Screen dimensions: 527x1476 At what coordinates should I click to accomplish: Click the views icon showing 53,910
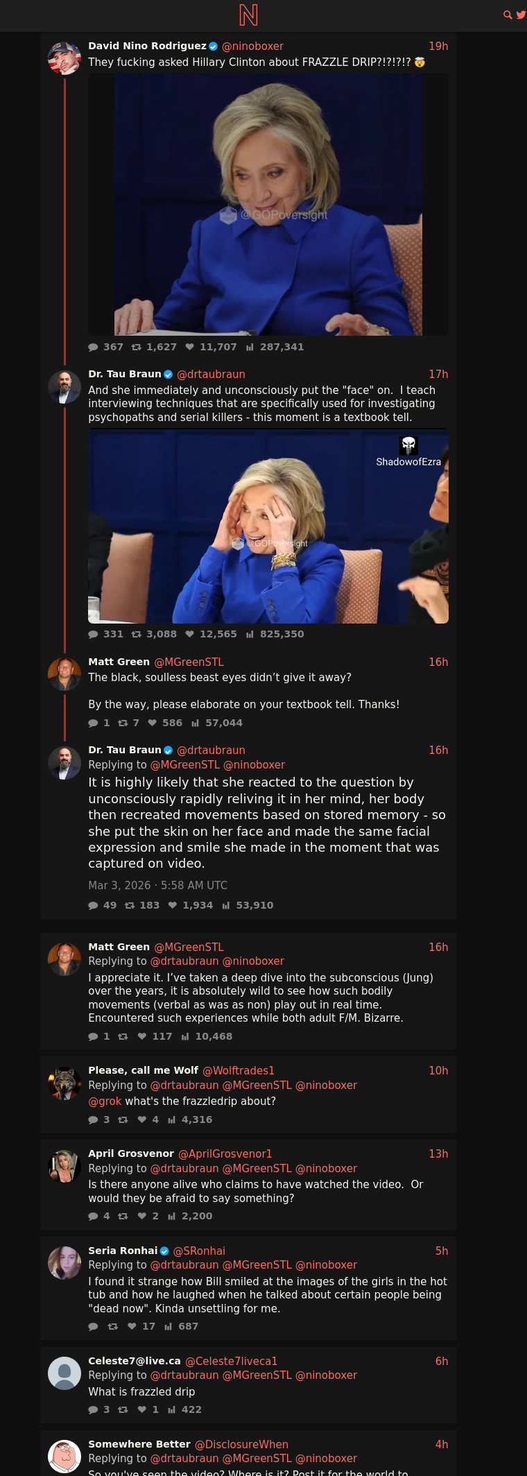point(226,905)
